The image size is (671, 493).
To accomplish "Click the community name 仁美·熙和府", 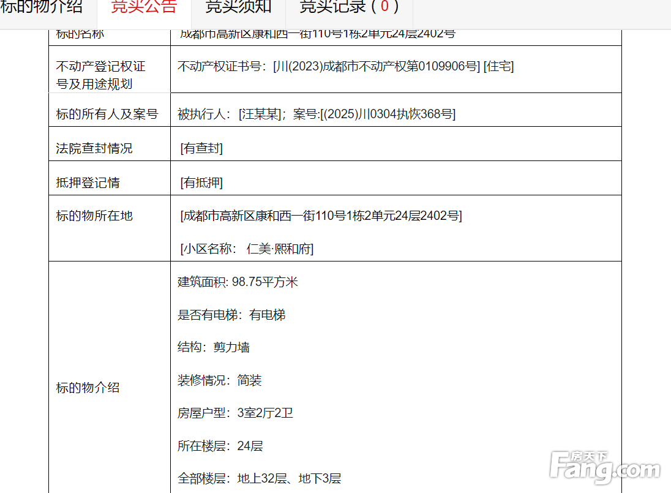I will click(x=279, y=249).
